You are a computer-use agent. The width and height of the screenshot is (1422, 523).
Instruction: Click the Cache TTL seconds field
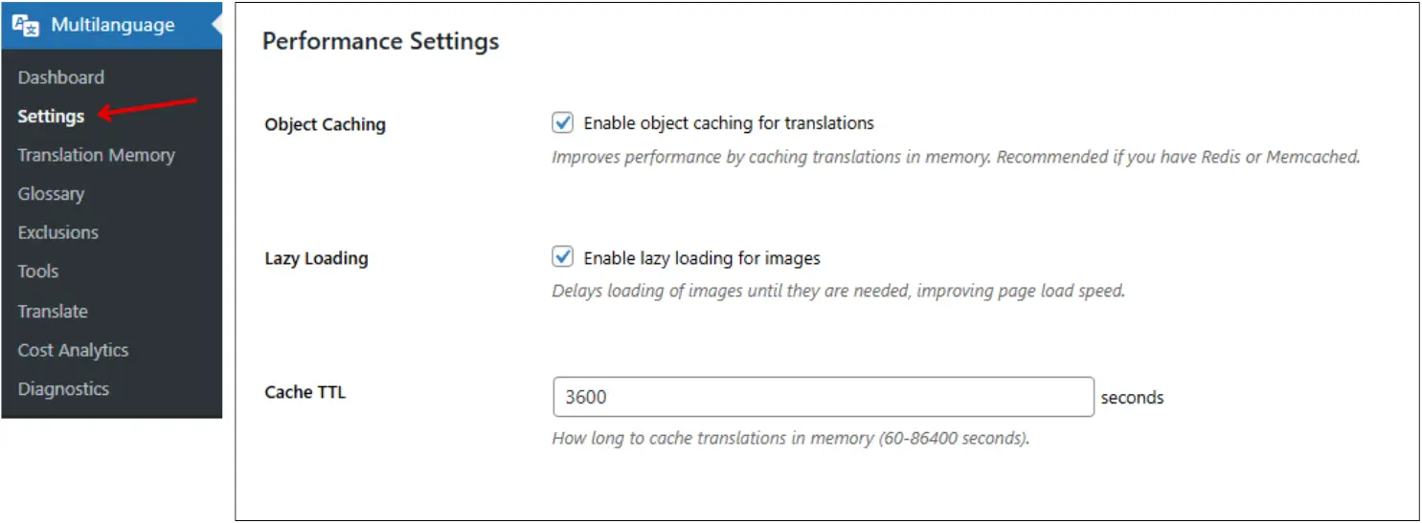pyautogui.click(x=823, y=397)
